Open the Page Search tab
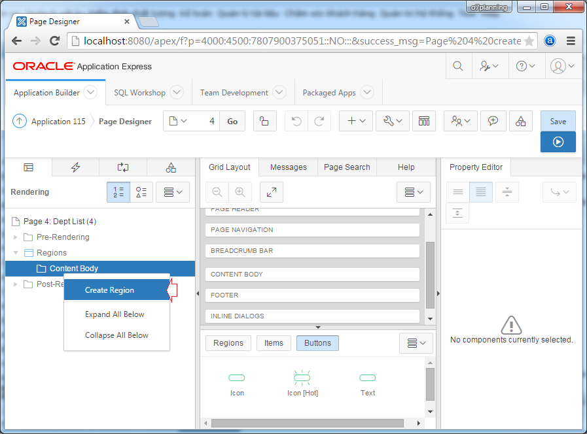 coord(347,167)
